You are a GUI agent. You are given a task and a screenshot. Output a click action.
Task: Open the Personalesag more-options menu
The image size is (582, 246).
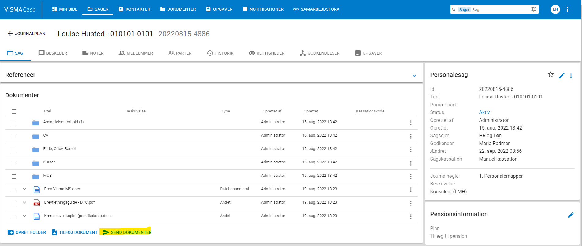pyautogui.click(x=571, y=76)
